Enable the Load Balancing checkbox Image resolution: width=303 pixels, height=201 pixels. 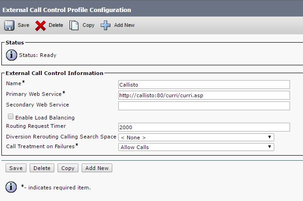click(x=11, y=116)
